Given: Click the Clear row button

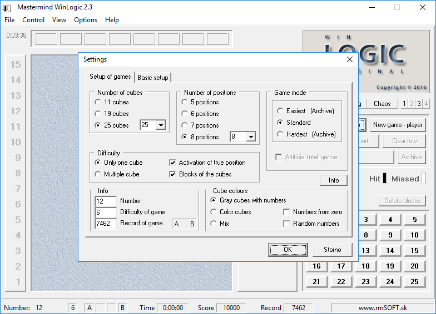Looking at the screenshot, I should point(404,141).
